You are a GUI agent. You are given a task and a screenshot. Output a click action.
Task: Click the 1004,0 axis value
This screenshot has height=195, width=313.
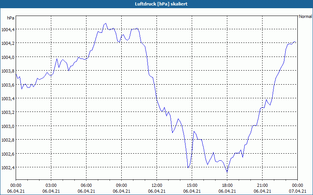click(8, 57)
